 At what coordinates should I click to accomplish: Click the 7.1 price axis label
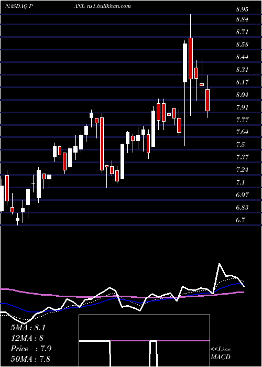[x=241, y=182]
